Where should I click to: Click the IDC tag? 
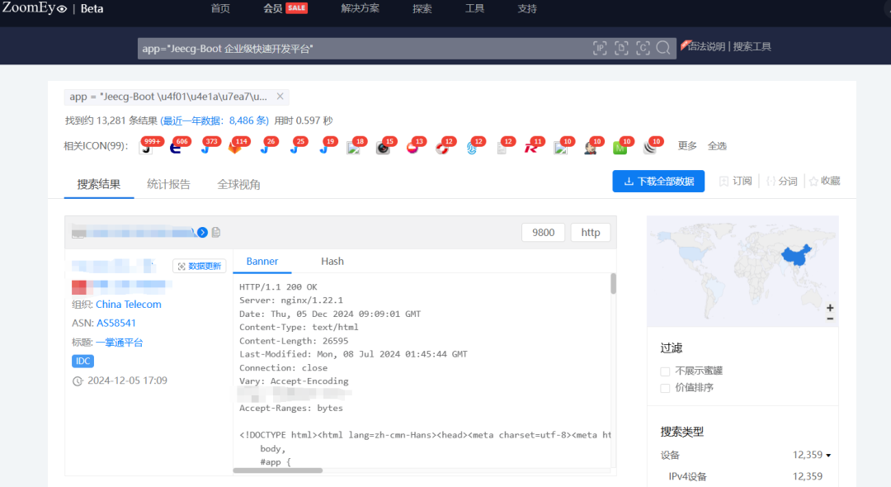pyautogui.click(x=83, y=362)
